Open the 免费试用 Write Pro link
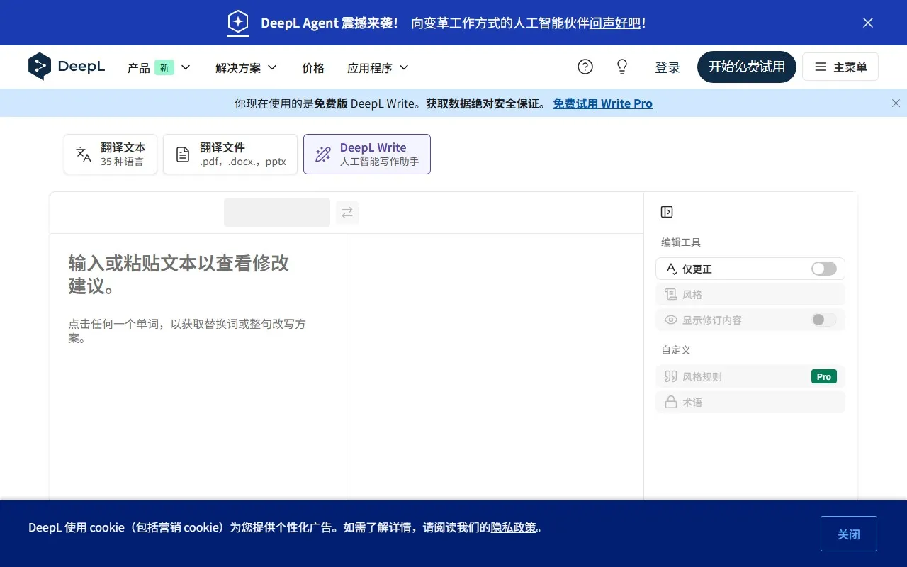This screenshot has height=567, width=907. pyautogui.click(x=602, y=103)
